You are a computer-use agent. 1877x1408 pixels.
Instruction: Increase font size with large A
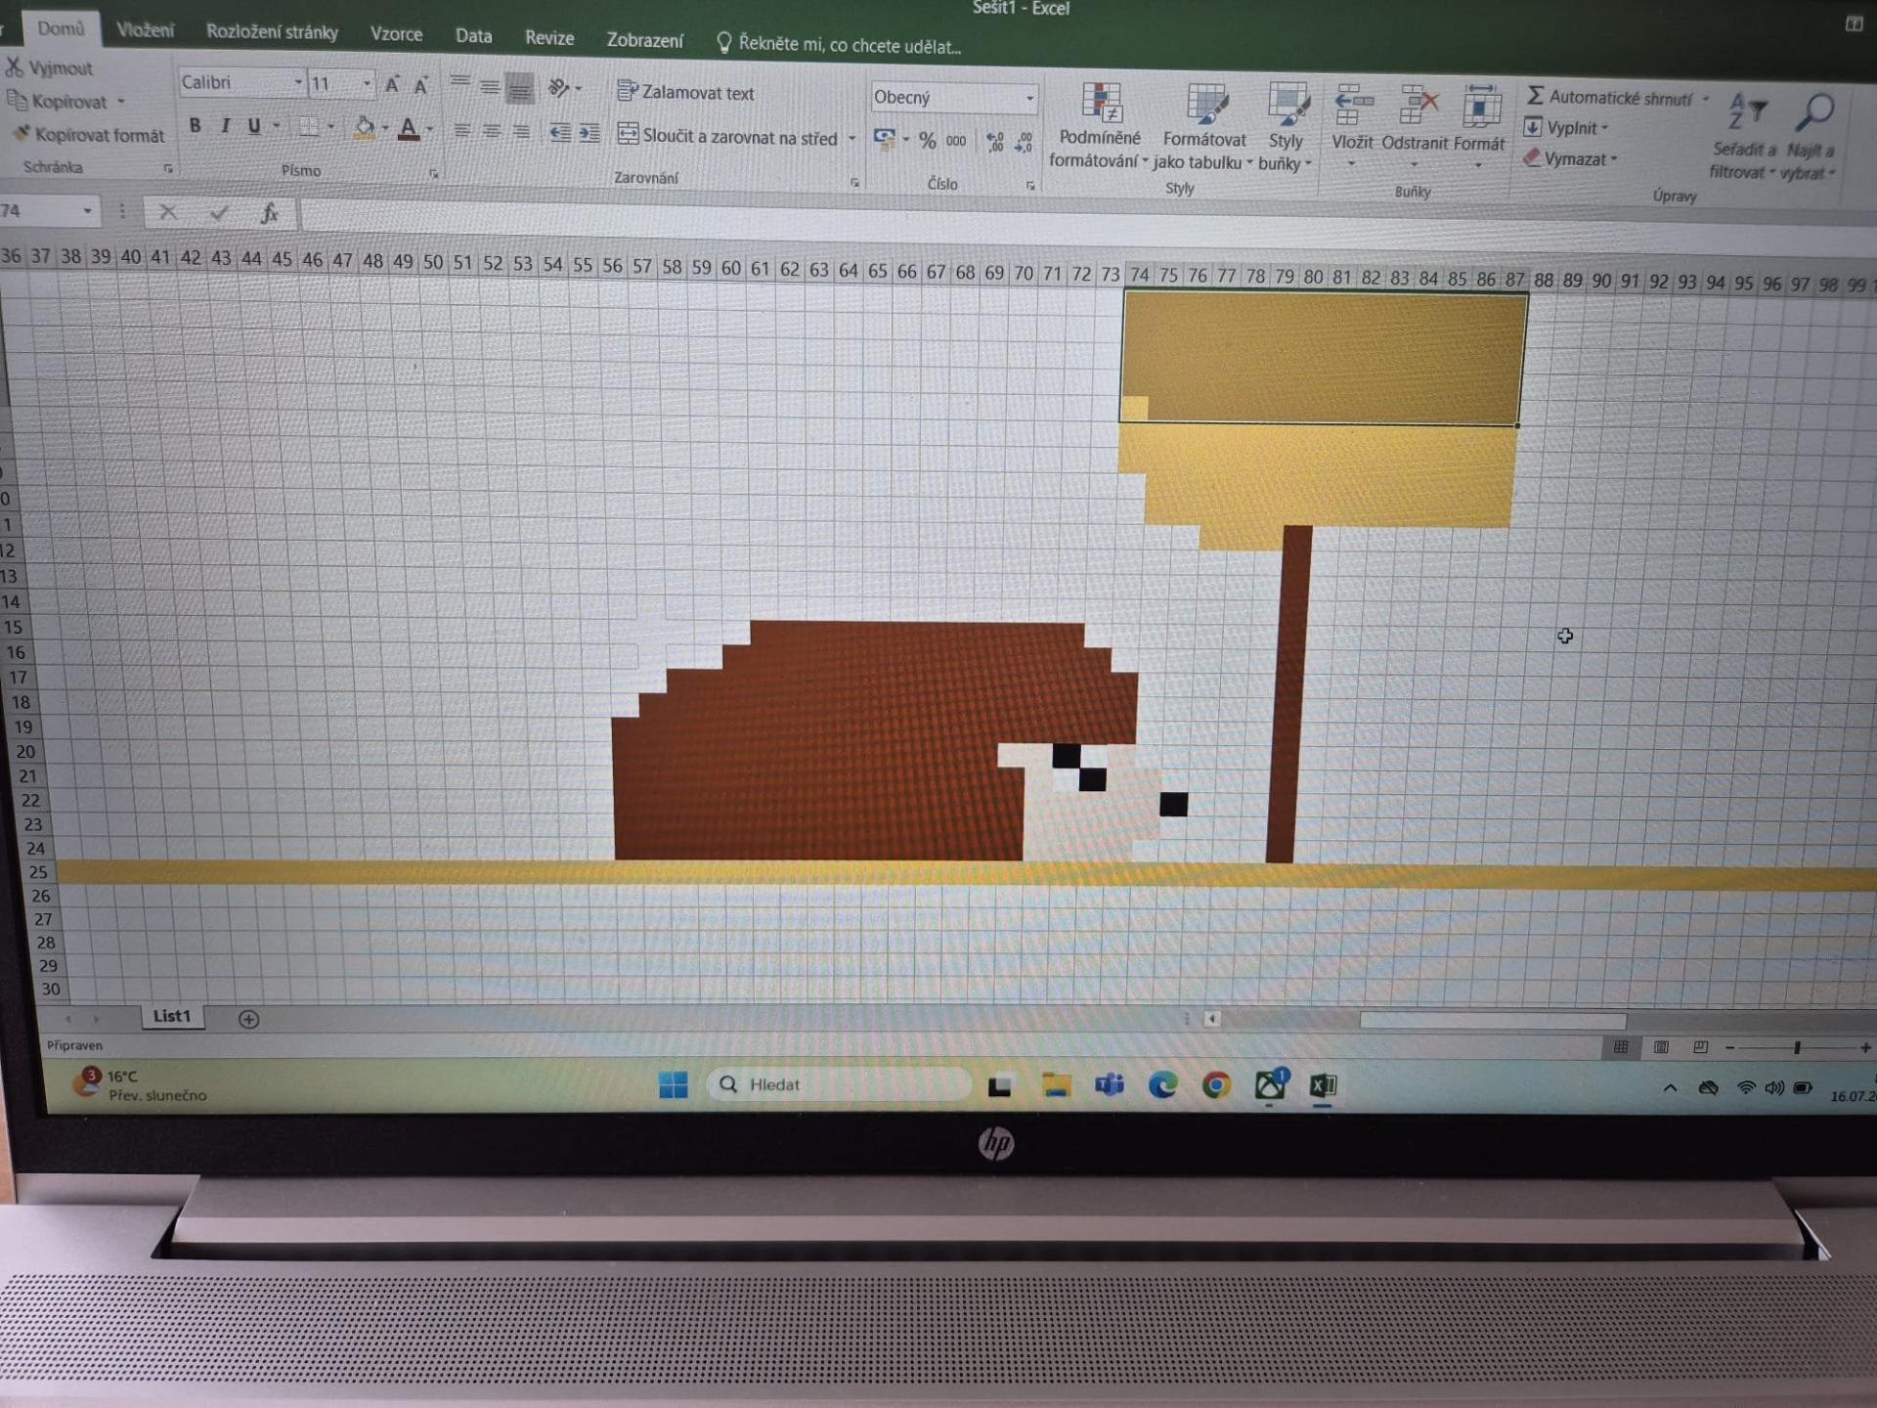(x=392, y=85)
